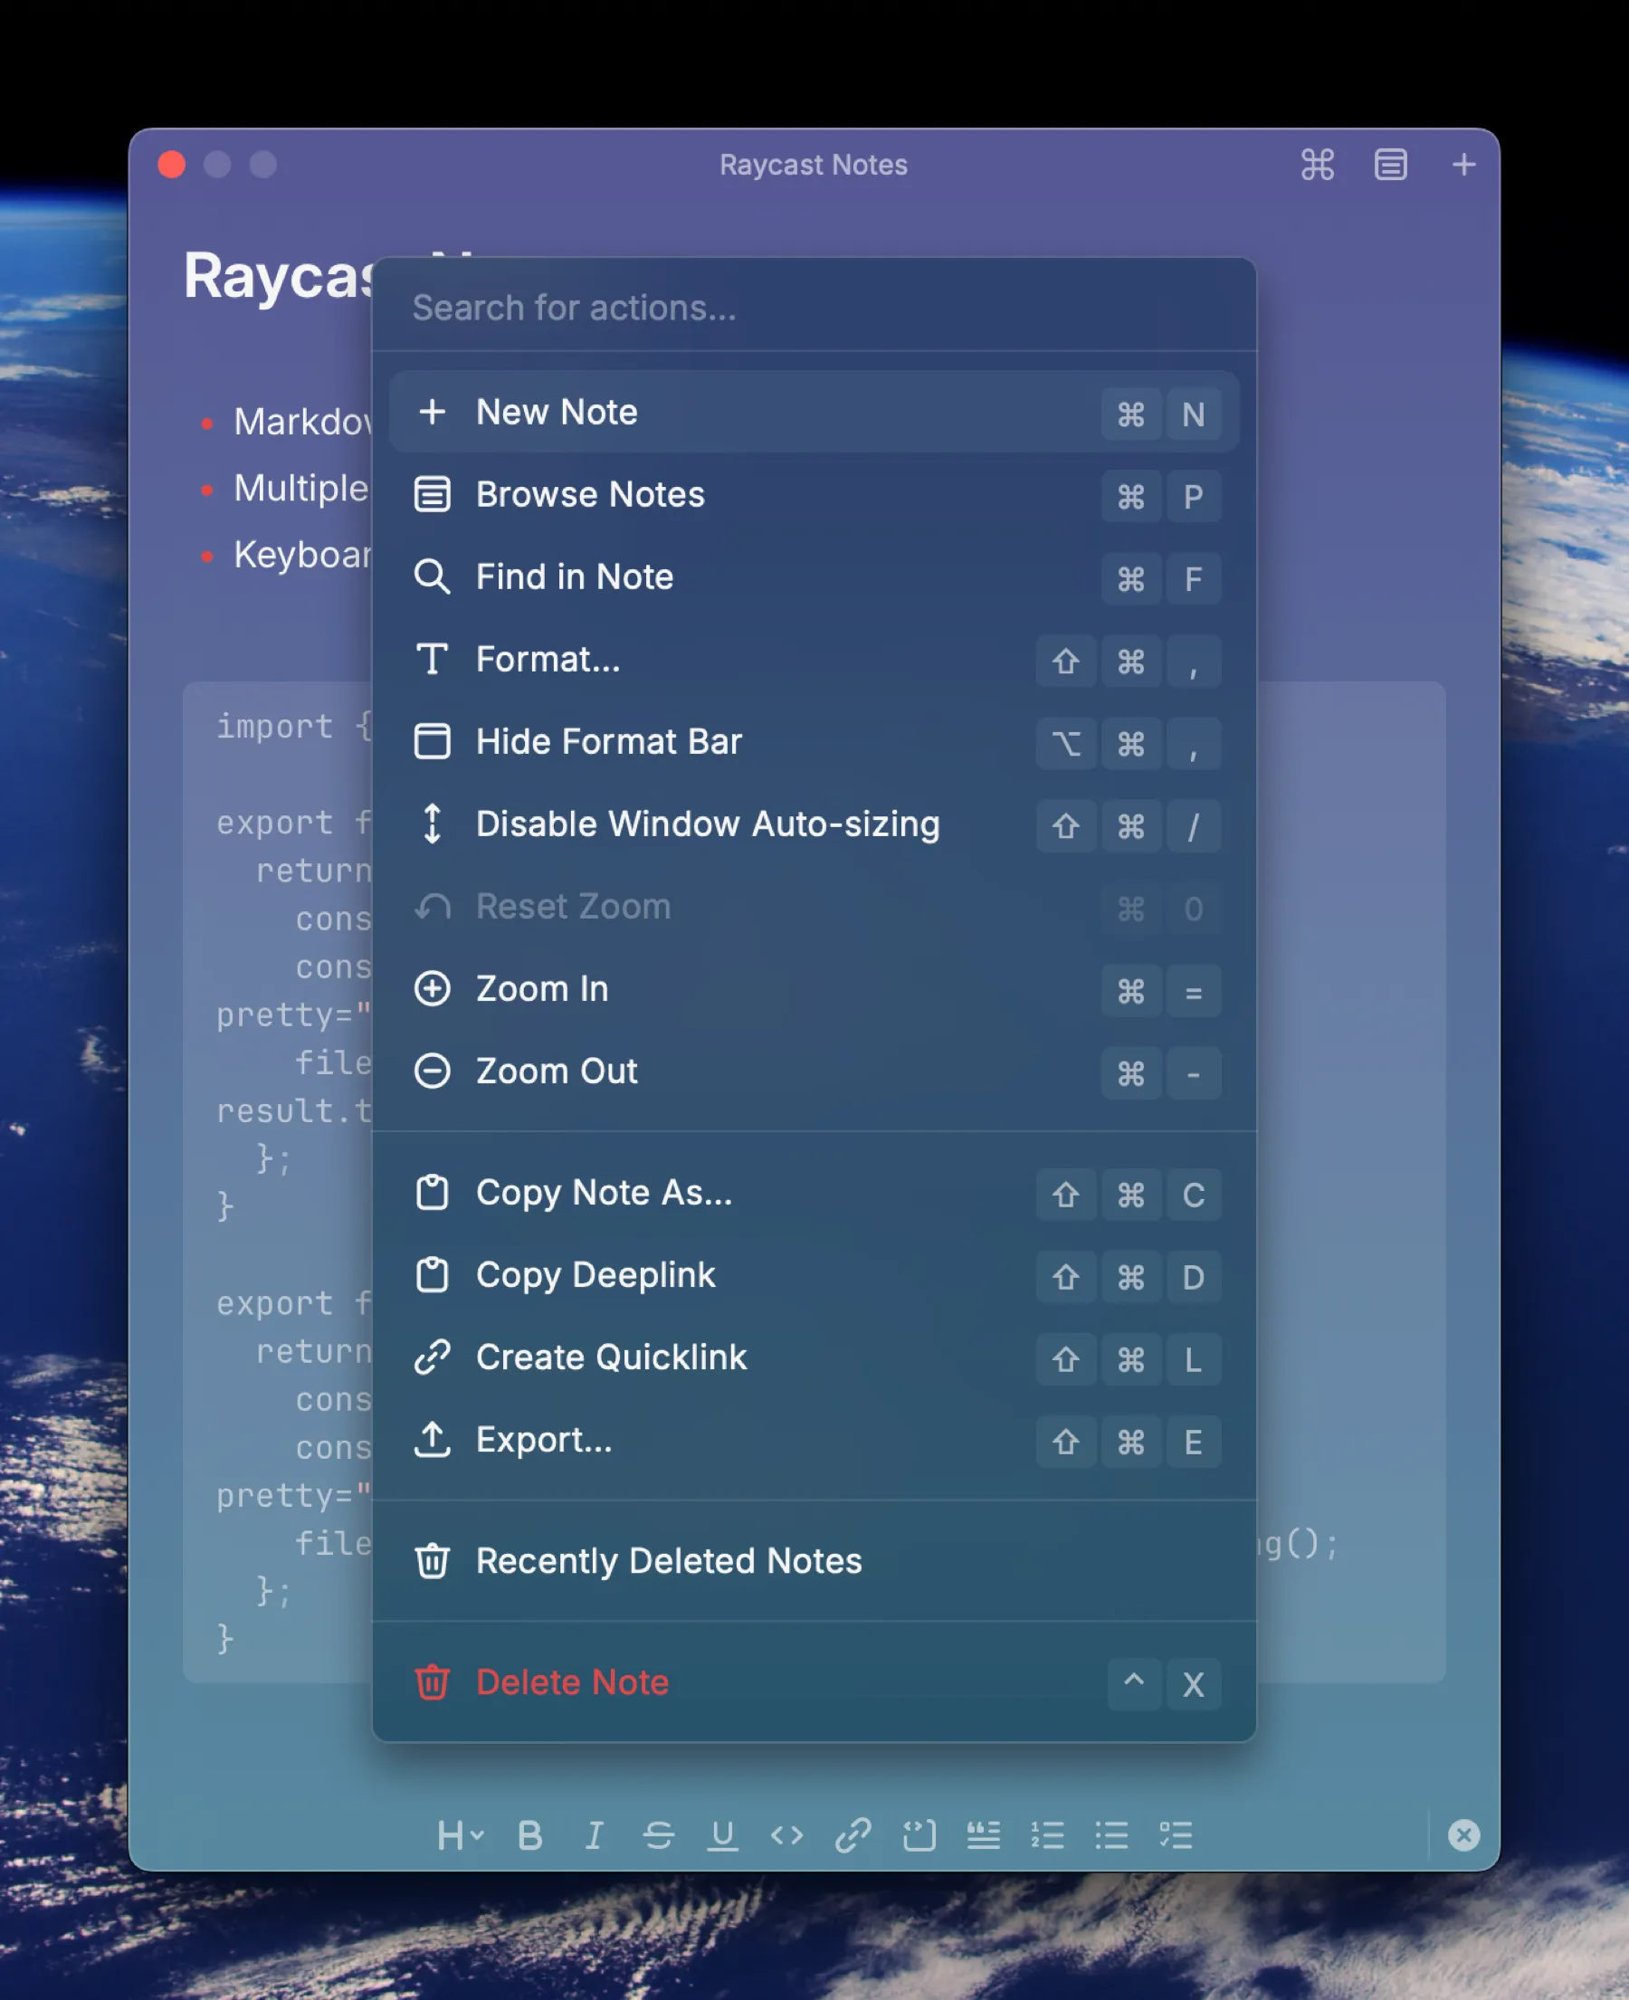Screen dimensions: 1629x2000
Task: Apply strikethrough formatting
Action: (x=659, y=1836)
